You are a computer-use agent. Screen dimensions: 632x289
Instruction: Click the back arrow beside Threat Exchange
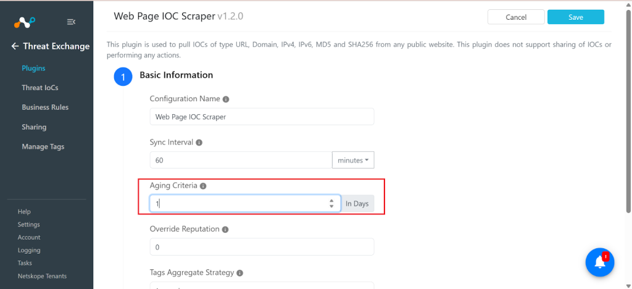[x=15, y=46]
